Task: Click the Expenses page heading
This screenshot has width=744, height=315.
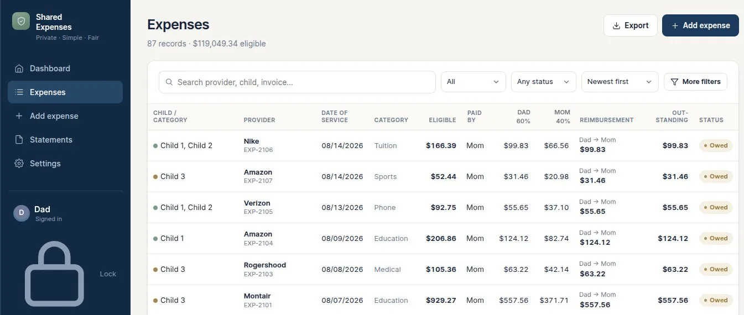Action: click(x=178, y=24)
